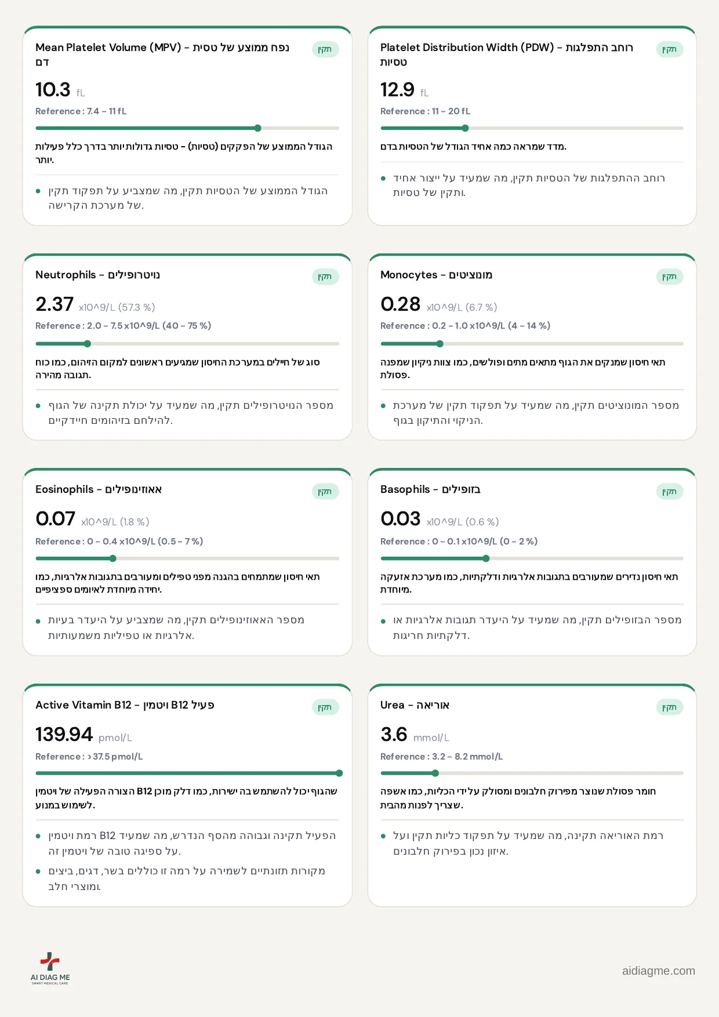Click the status badge on MPV card
This screenshot has width=719, height=1017.
325,49
